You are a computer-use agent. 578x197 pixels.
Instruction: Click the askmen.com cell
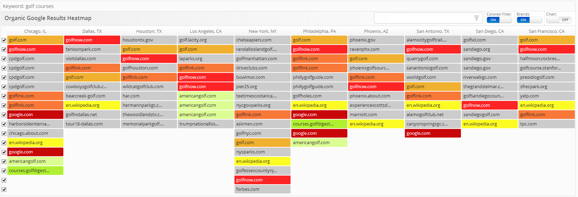tap(263, 124)
